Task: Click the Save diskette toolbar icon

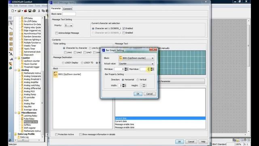Action: pos(30,11)
